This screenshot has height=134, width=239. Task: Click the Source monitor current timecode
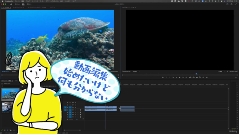click(x=6, y=71)
